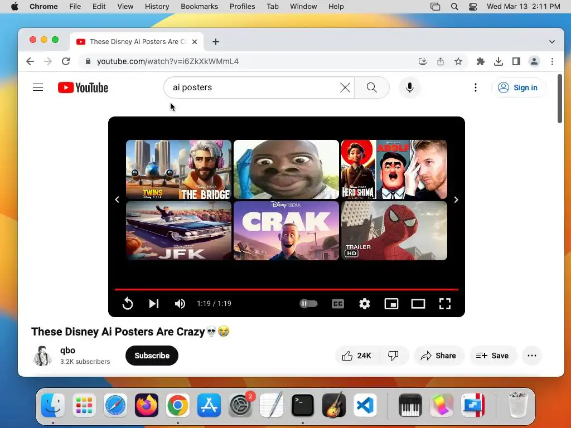Open more actions ellipsis menu
The width and height of the screenshot is (571, 428).
[x=531, y=356]
